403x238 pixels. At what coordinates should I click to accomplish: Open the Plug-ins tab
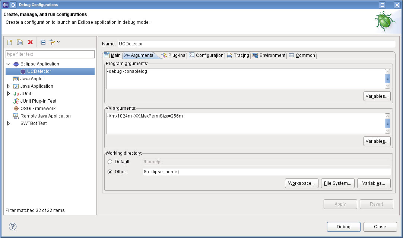173,55
